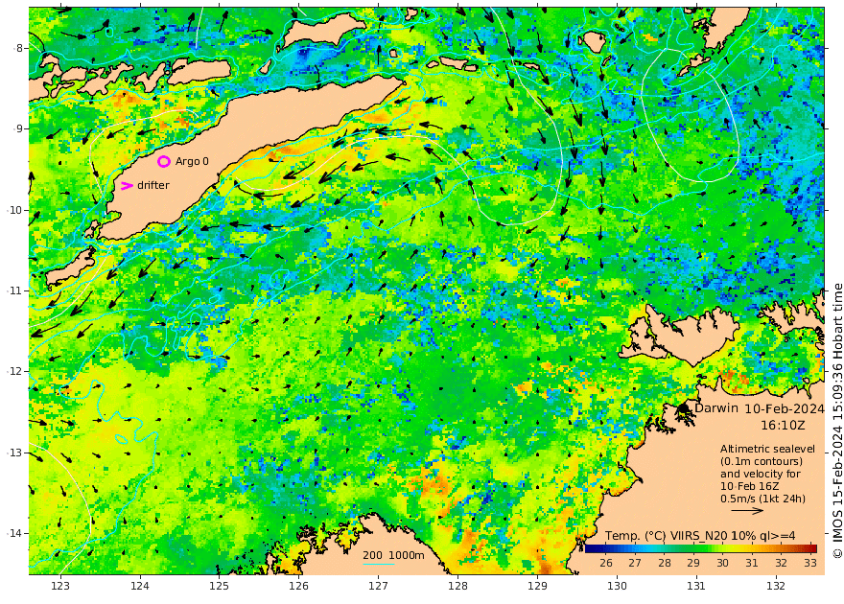This screenshot has width=844, height=604.
Task: Click the longitude axis label 126
Action: [298, 586]
